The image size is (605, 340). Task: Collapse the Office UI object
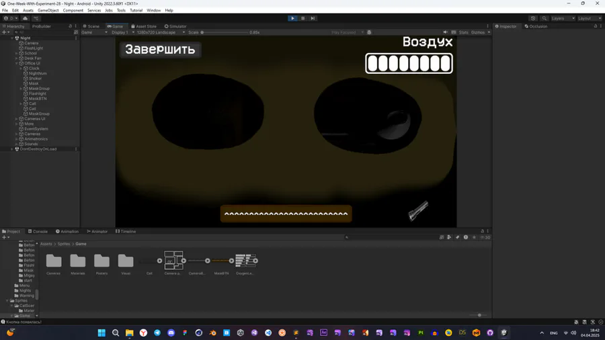click(17, 63)
